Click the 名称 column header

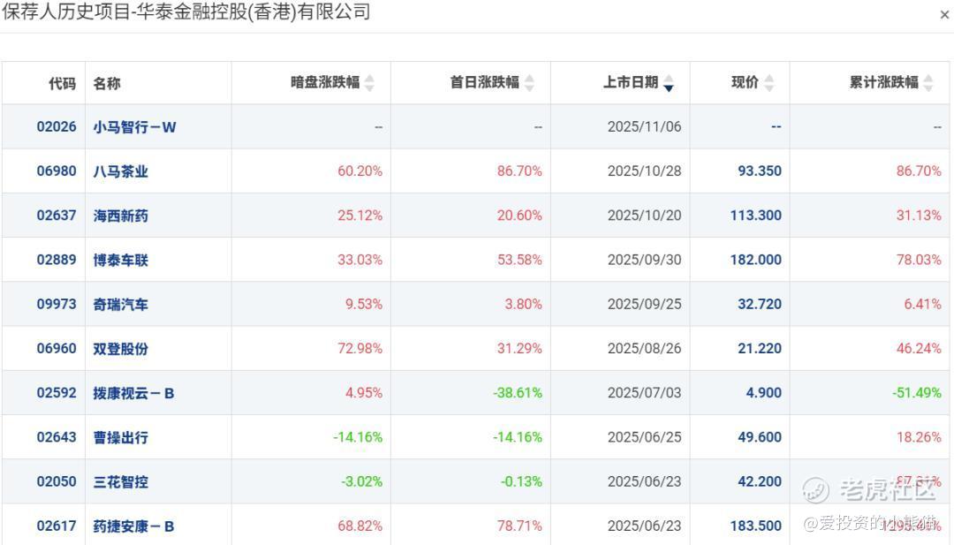[107, 83]
